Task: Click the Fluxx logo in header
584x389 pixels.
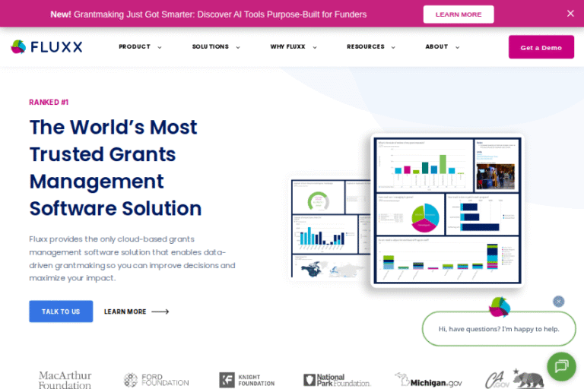Action: point(46,47)
